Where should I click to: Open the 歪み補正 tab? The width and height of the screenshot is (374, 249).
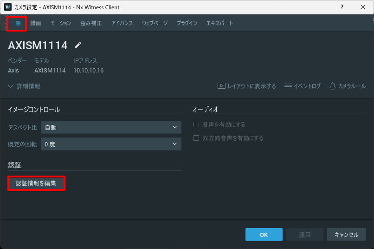[x=91, y=23]
